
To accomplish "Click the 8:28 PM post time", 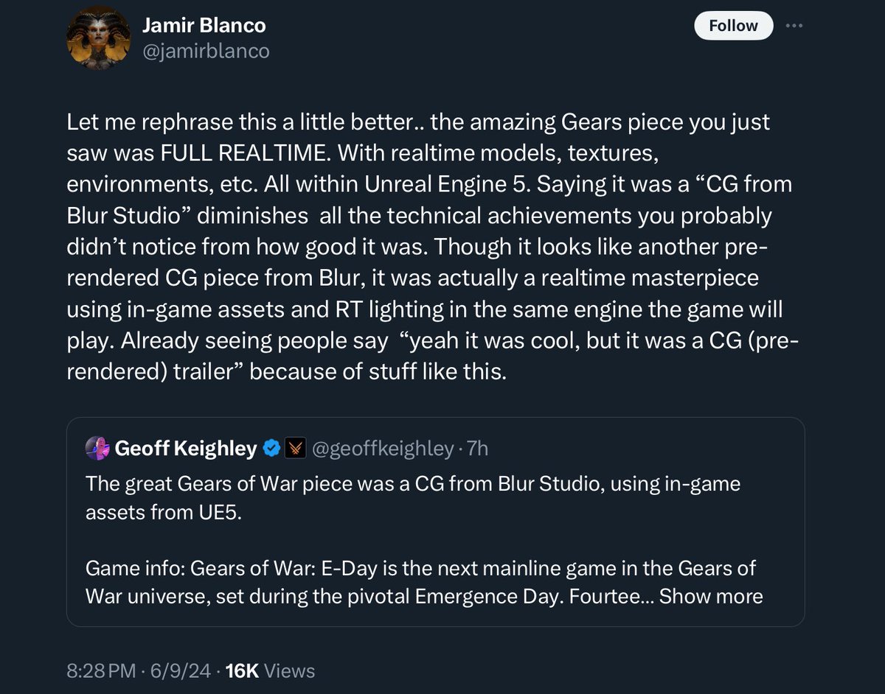I will click(x=101, y=671).
